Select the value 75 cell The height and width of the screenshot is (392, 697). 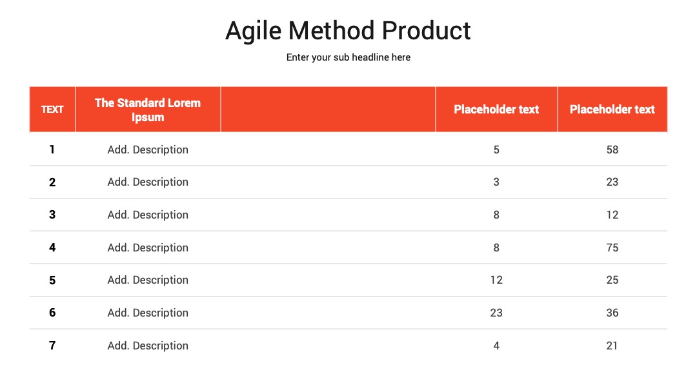coord(612,248)
